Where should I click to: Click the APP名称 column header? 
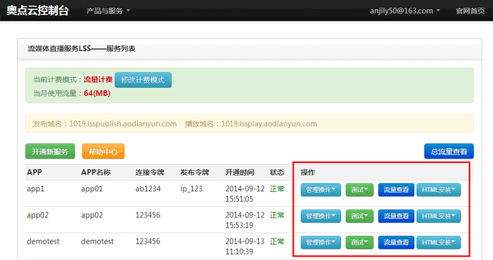(x=96, y=172)
